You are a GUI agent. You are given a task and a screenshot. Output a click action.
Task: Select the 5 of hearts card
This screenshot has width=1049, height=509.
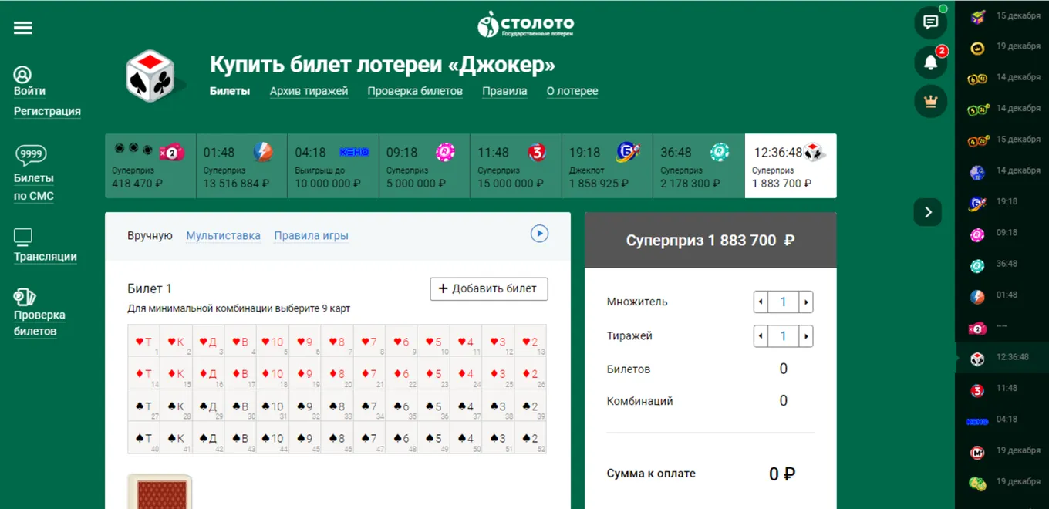434,341
